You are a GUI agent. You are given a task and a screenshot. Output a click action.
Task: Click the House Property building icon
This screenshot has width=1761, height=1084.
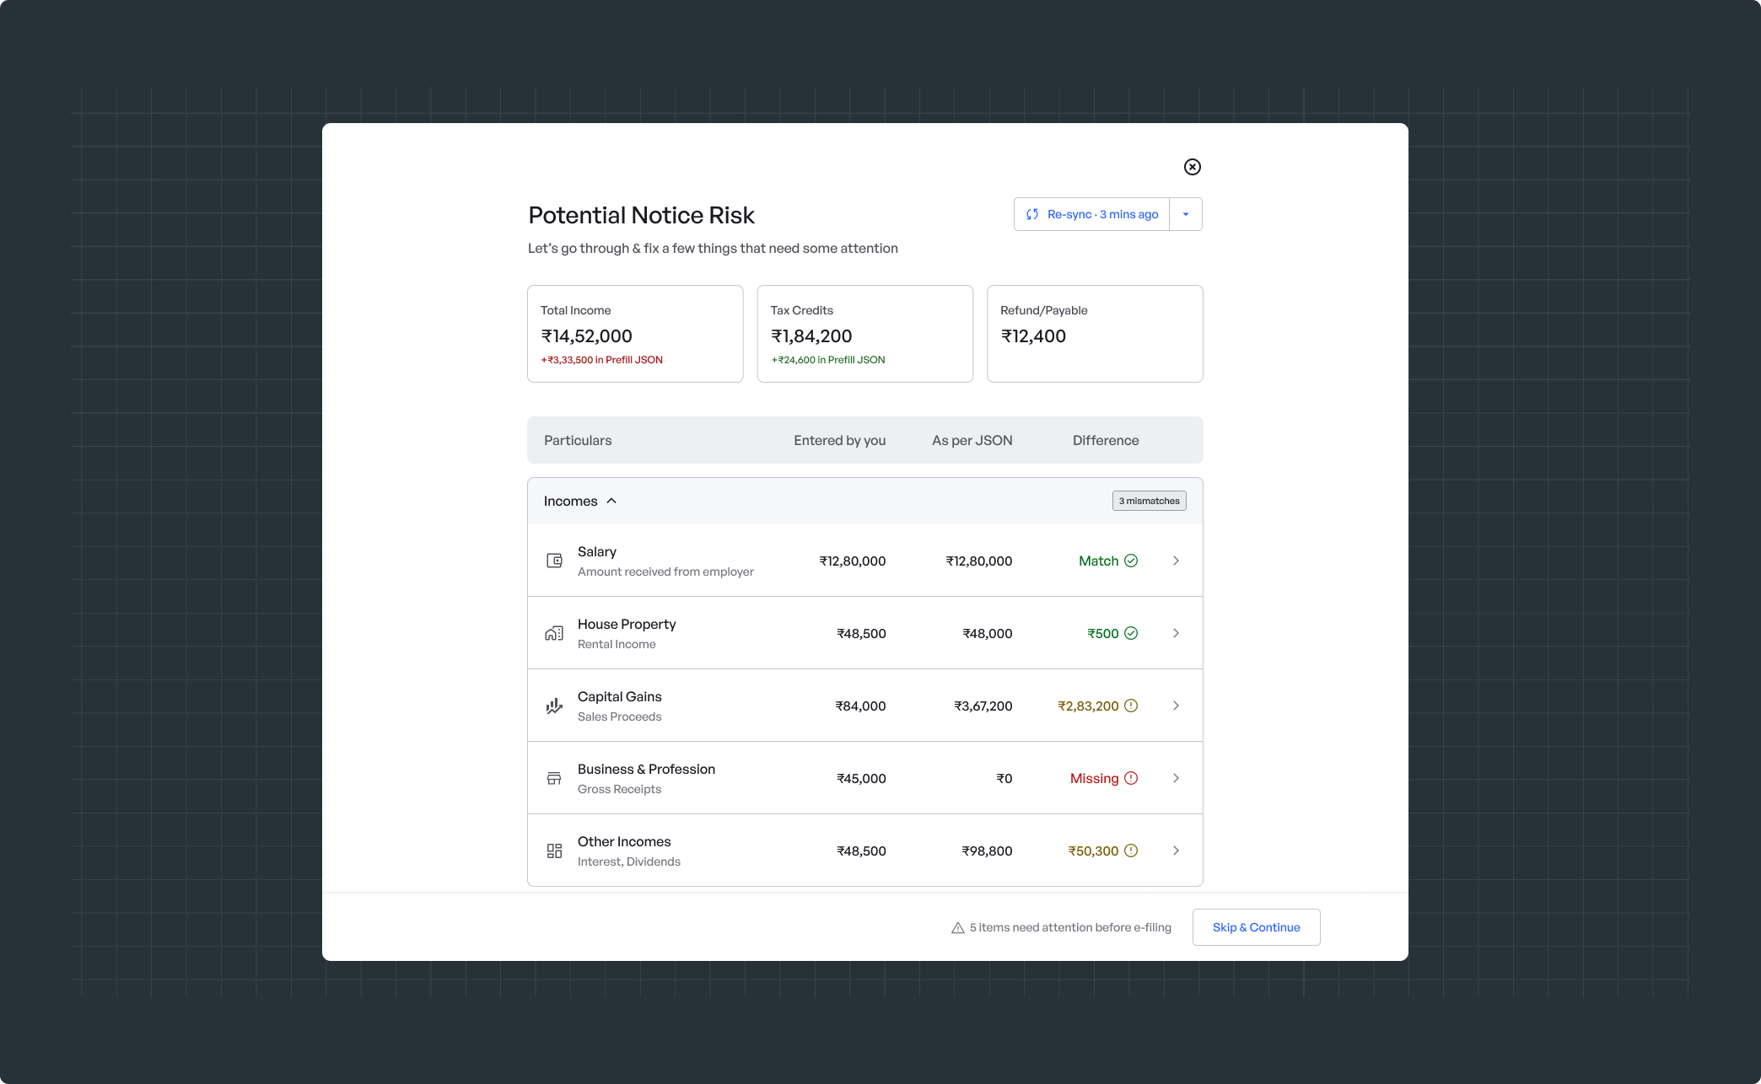tap(554, 633)
